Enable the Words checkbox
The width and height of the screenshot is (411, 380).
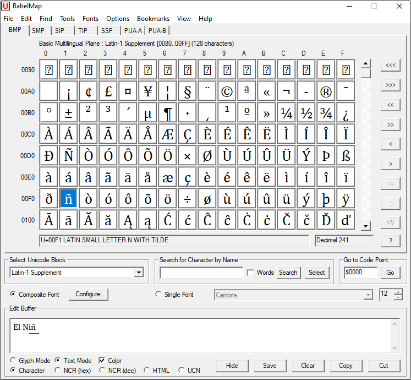tap(250, 273)
